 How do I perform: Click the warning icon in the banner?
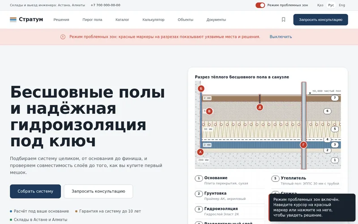coord(63,37)
